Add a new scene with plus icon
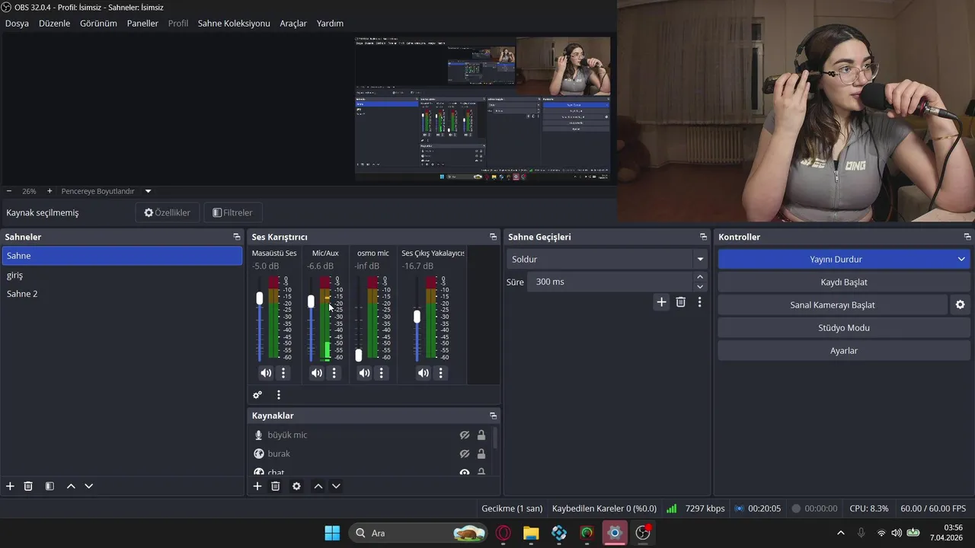 point(10,486)
